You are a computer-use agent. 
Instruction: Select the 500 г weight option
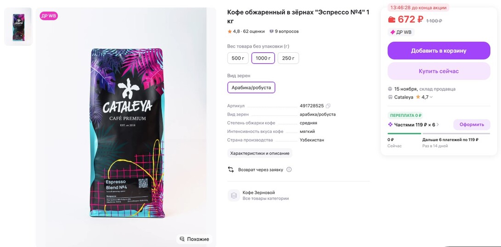[238, 58]
